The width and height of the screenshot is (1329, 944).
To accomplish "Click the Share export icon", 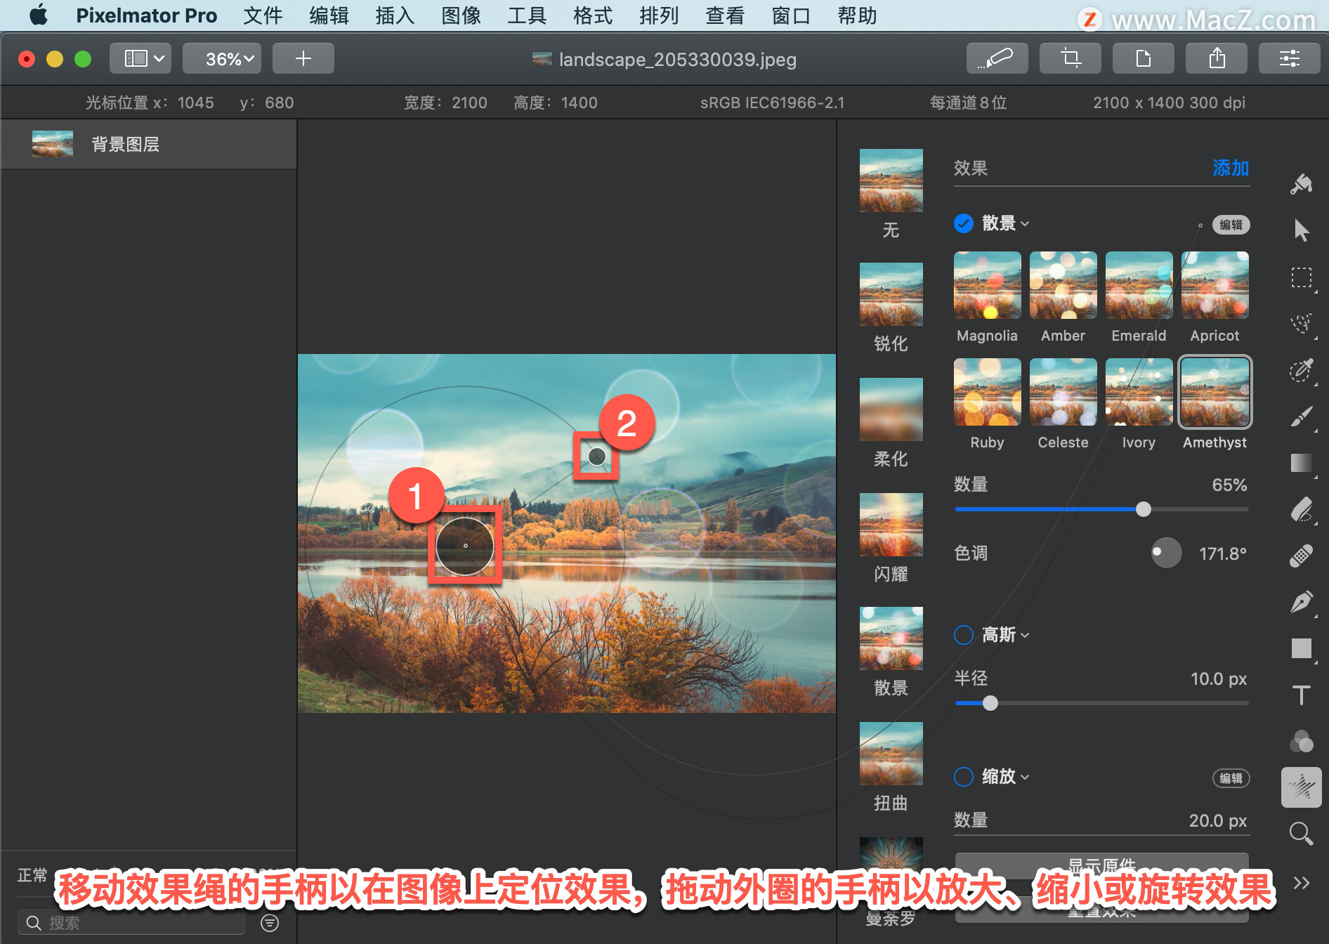I will (x=1217, y=58).
